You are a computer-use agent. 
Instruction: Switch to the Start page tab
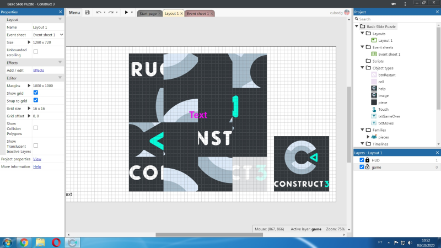pos(148,13)
